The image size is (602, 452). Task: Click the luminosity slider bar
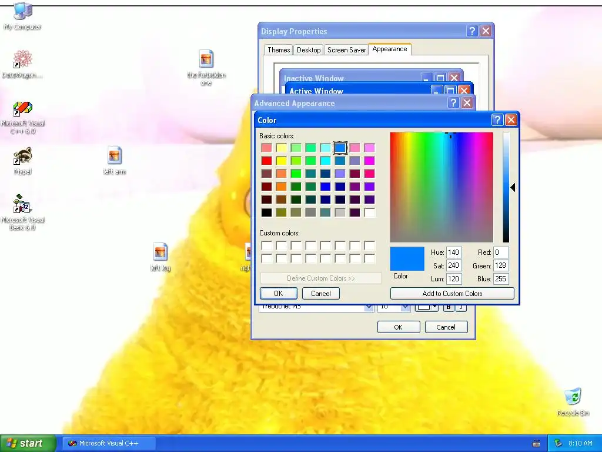click(506, 187)
